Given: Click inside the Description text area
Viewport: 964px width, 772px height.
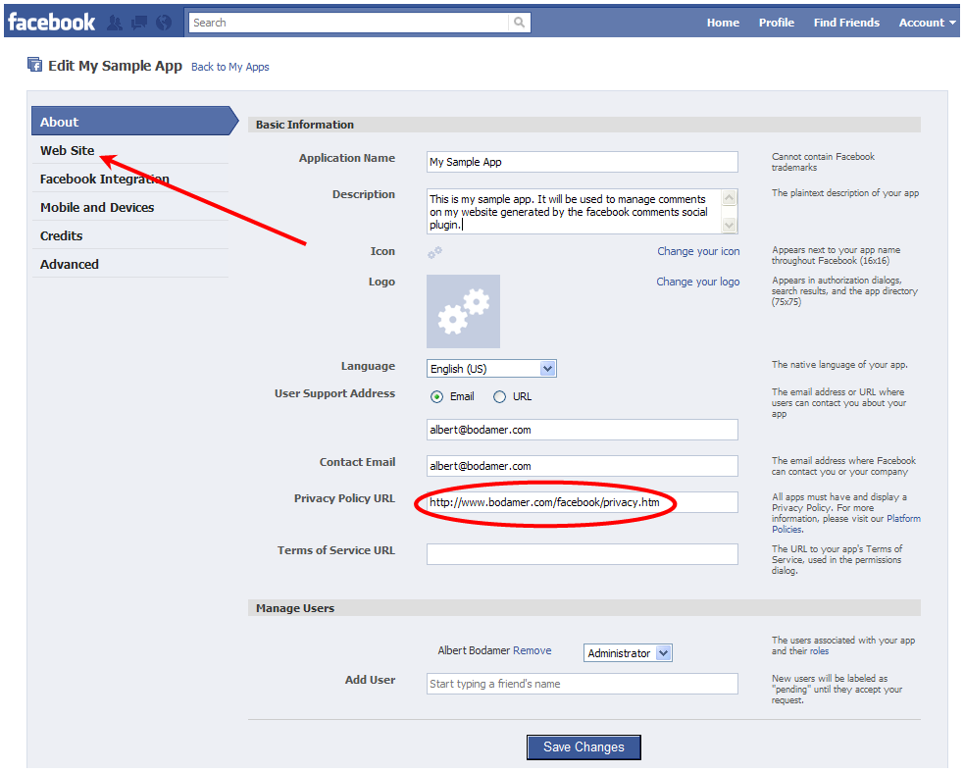Looking at the screenshot, I should pyautogui.click(x=575, y=211).
